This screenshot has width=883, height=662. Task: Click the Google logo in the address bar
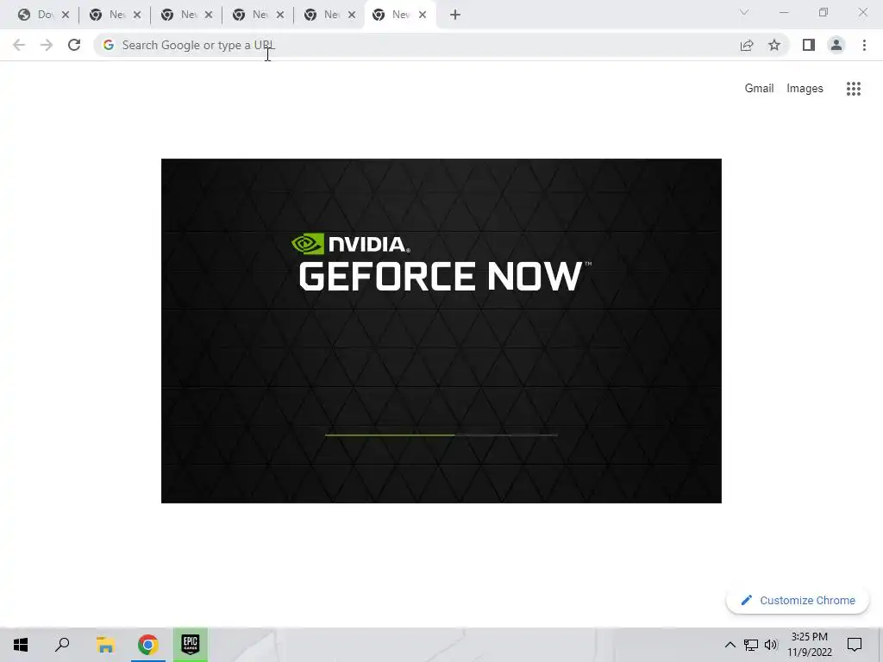tap(108, 45)
